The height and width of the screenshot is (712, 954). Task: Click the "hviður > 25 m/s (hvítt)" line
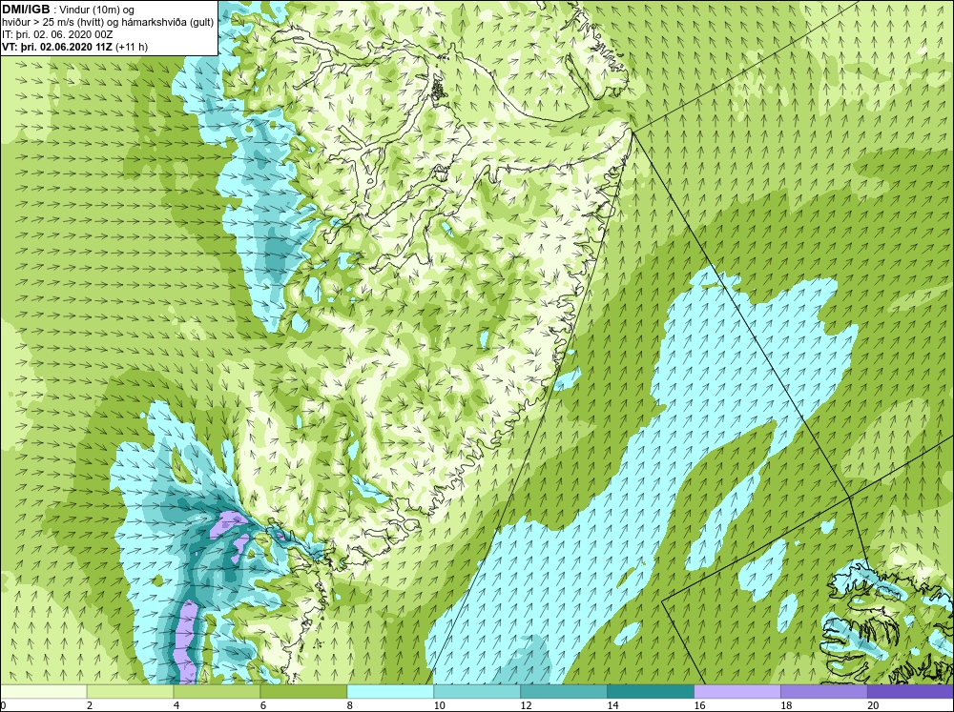tap(52, 22)
